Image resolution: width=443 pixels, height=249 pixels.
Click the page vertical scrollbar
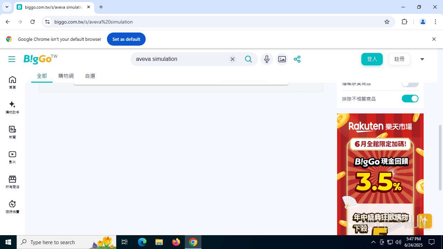coord(440,157)
